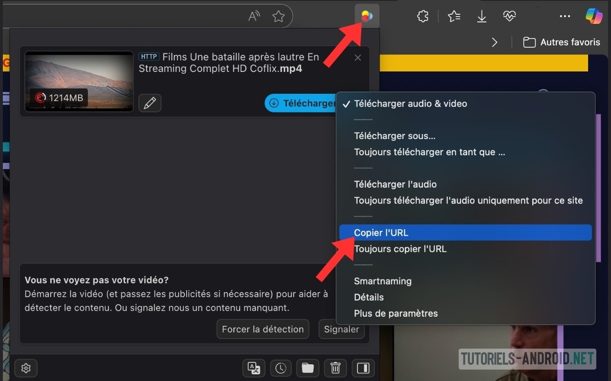The image size is (611, 381).
Task: Open the Favorites list icon
Action: click(454, 17)
